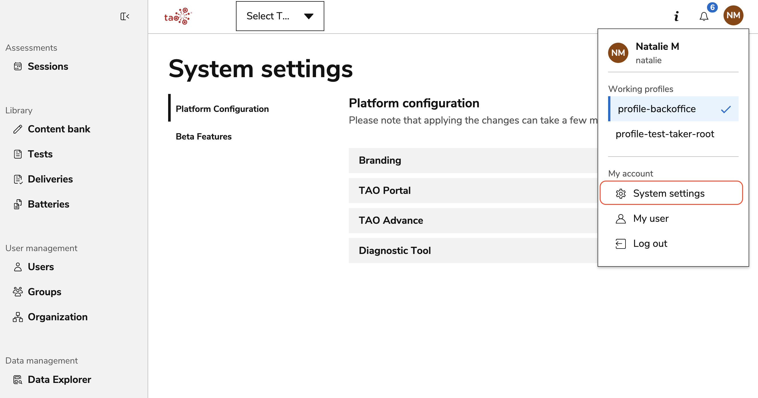Select the Batteries icon
The image size is (758, 398).
coord(18,204)
